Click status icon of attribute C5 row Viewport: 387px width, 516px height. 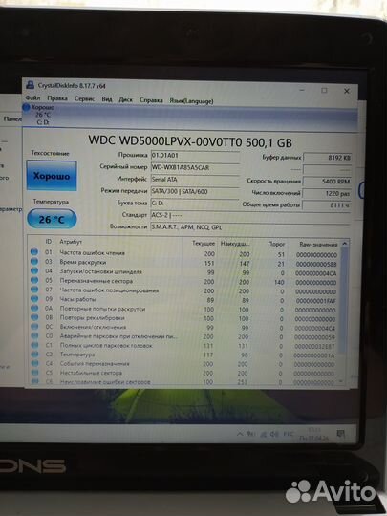[34, 373]
